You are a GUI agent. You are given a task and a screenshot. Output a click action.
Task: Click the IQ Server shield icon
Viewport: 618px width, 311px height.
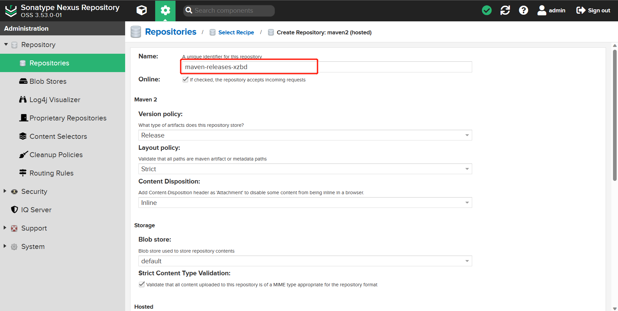click(x=14, y=210)
